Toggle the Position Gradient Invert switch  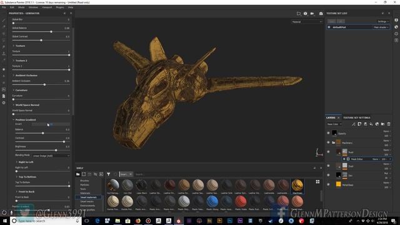(51, 124)
